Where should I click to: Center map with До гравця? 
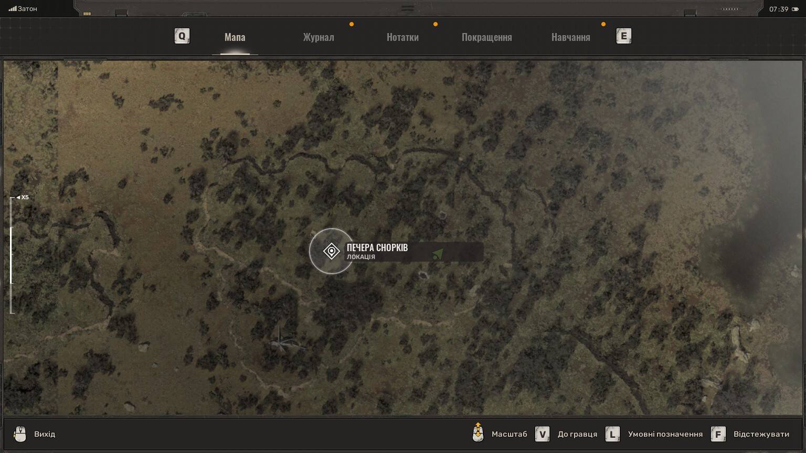(x=577, y=434)
